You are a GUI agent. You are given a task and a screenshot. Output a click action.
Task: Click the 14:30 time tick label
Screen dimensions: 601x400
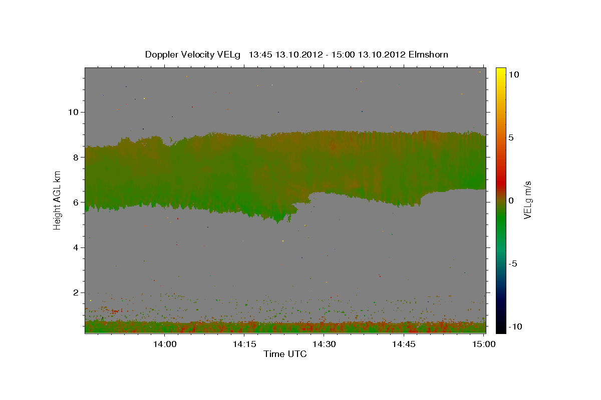click(324, 344)
